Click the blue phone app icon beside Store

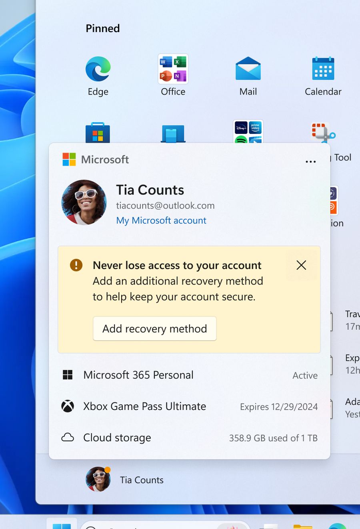pos(173,134)
